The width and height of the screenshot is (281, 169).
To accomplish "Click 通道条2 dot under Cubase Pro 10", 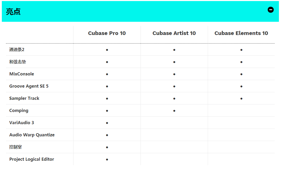I will pos(107,50).
